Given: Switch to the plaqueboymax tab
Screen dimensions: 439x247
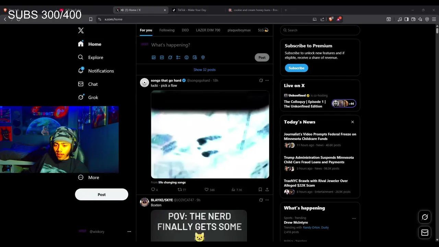Looking at the screenshot, I should (x=239, y=30).
